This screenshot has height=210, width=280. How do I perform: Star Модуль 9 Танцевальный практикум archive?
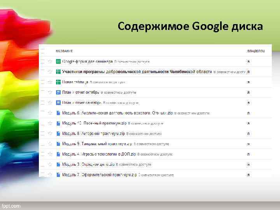(x=50, y=144)
